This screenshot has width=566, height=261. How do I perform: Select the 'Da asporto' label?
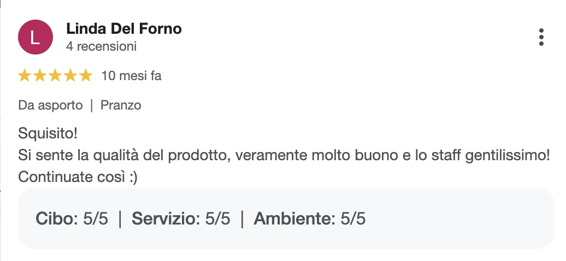[50, 105]
